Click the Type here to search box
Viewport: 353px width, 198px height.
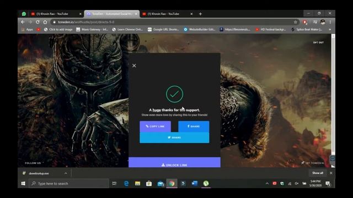point(69,183)
